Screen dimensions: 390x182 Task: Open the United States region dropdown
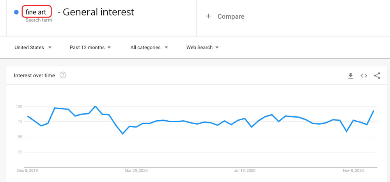pos(33,47)
